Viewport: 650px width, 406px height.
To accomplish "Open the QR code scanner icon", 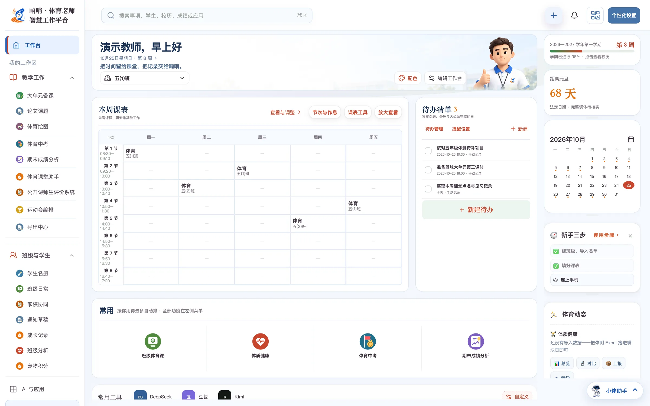I will click(x=595, y=15).
